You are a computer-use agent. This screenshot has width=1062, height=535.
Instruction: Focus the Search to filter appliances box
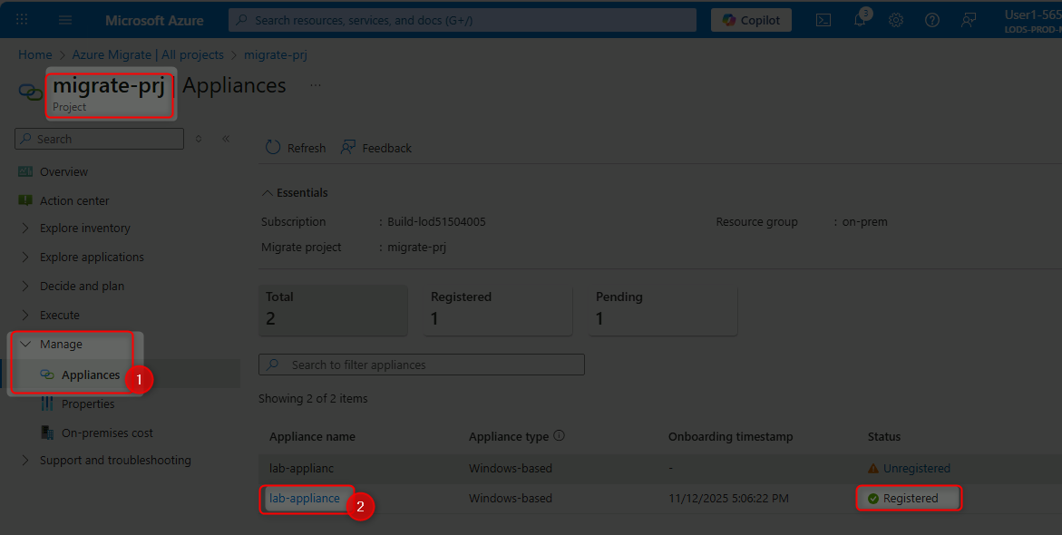(x=422, y=365)
